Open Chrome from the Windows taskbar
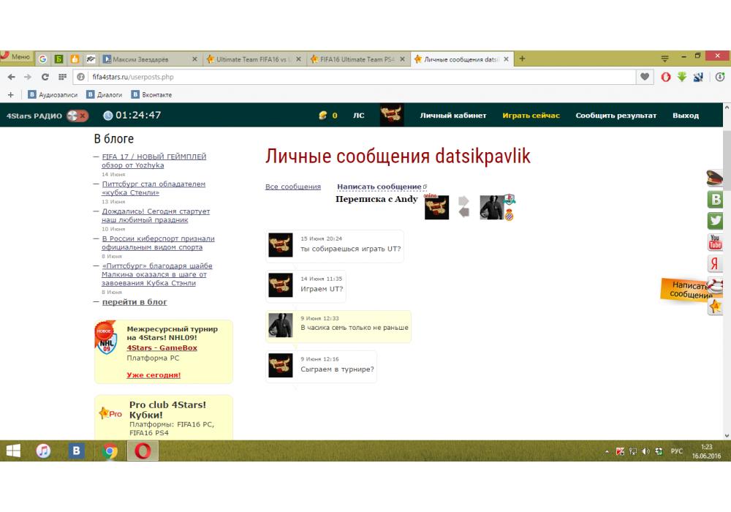Image resolution: width=731 pixels, height=512 pixels. pyautogui.click(x=110, y=451)
